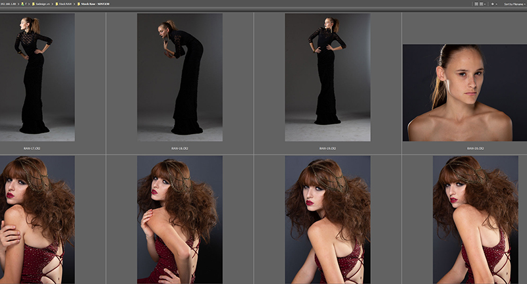Select second red dress thumbnail with hand on shoulder
The width and height of the screenshot is (527, 284).
(180, 220)
